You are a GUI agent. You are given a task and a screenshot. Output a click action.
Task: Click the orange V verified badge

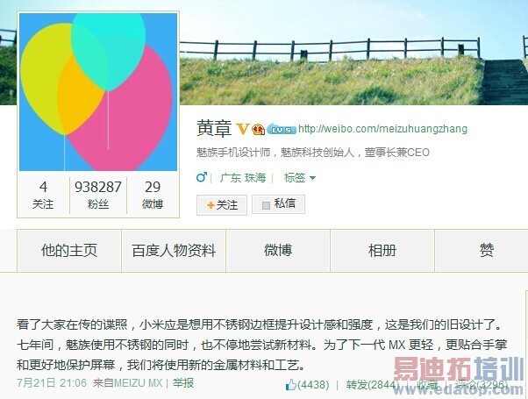coord(242,129)
